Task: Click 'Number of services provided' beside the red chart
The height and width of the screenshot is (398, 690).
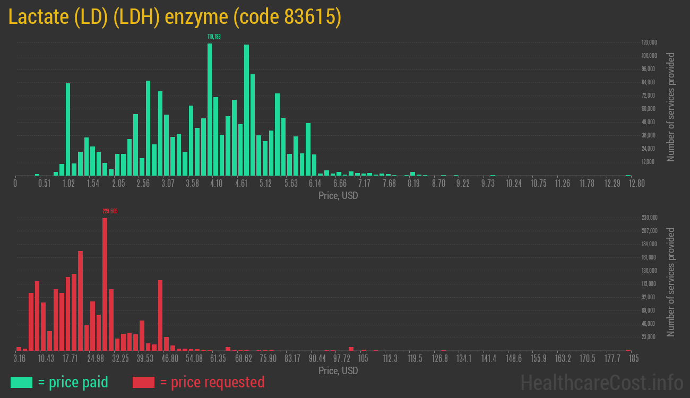Action: point(671,282)
